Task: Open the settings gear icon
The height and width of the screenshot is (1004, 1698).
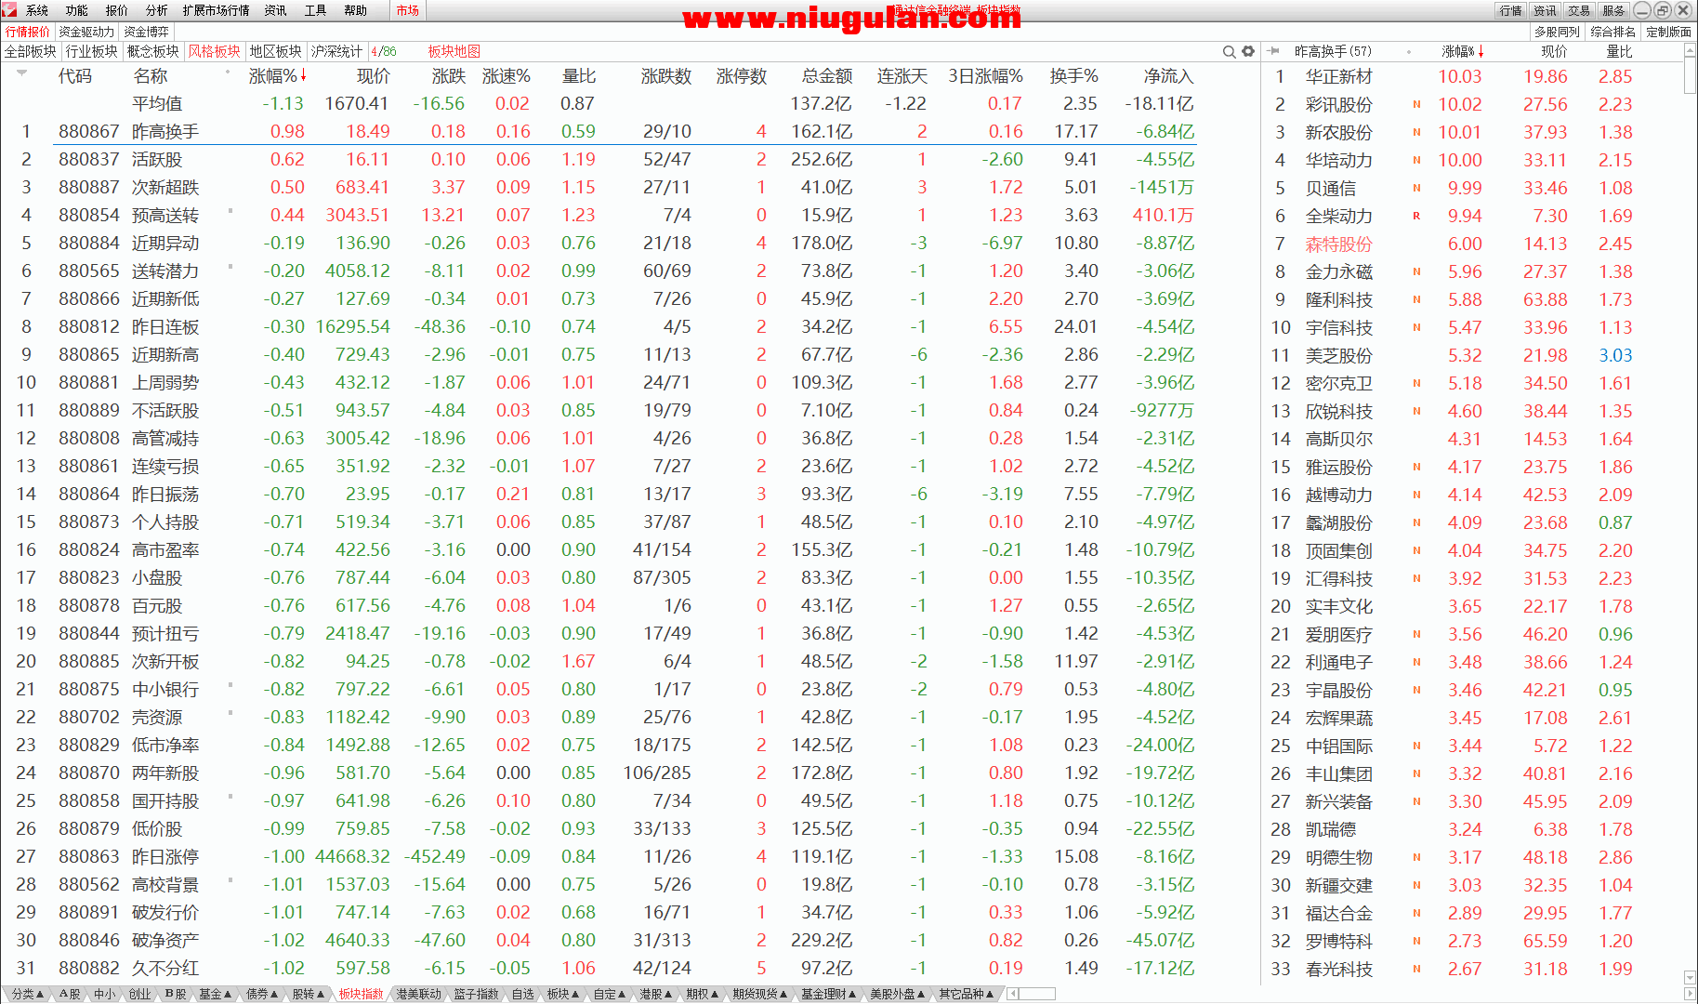Action: [1248, 51]
